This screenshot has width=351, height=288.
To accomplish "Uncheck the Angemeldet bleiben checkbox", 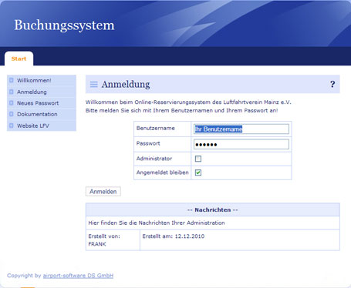I will coord(198,172).
